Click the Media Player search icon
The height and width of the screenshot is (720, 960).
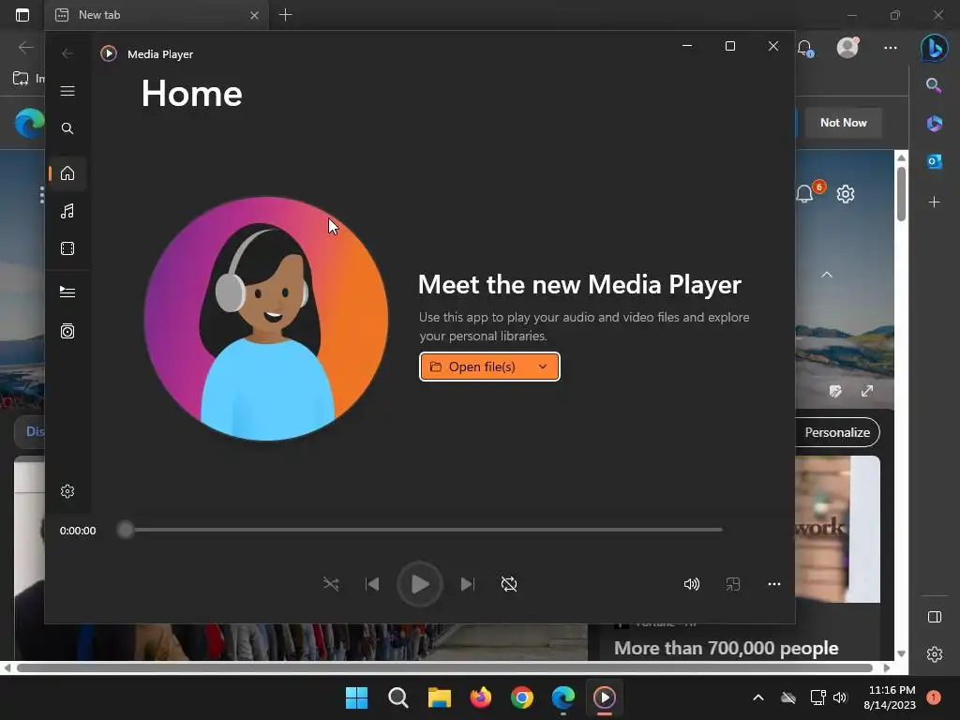pyautogui.click(x=67, y=127)
